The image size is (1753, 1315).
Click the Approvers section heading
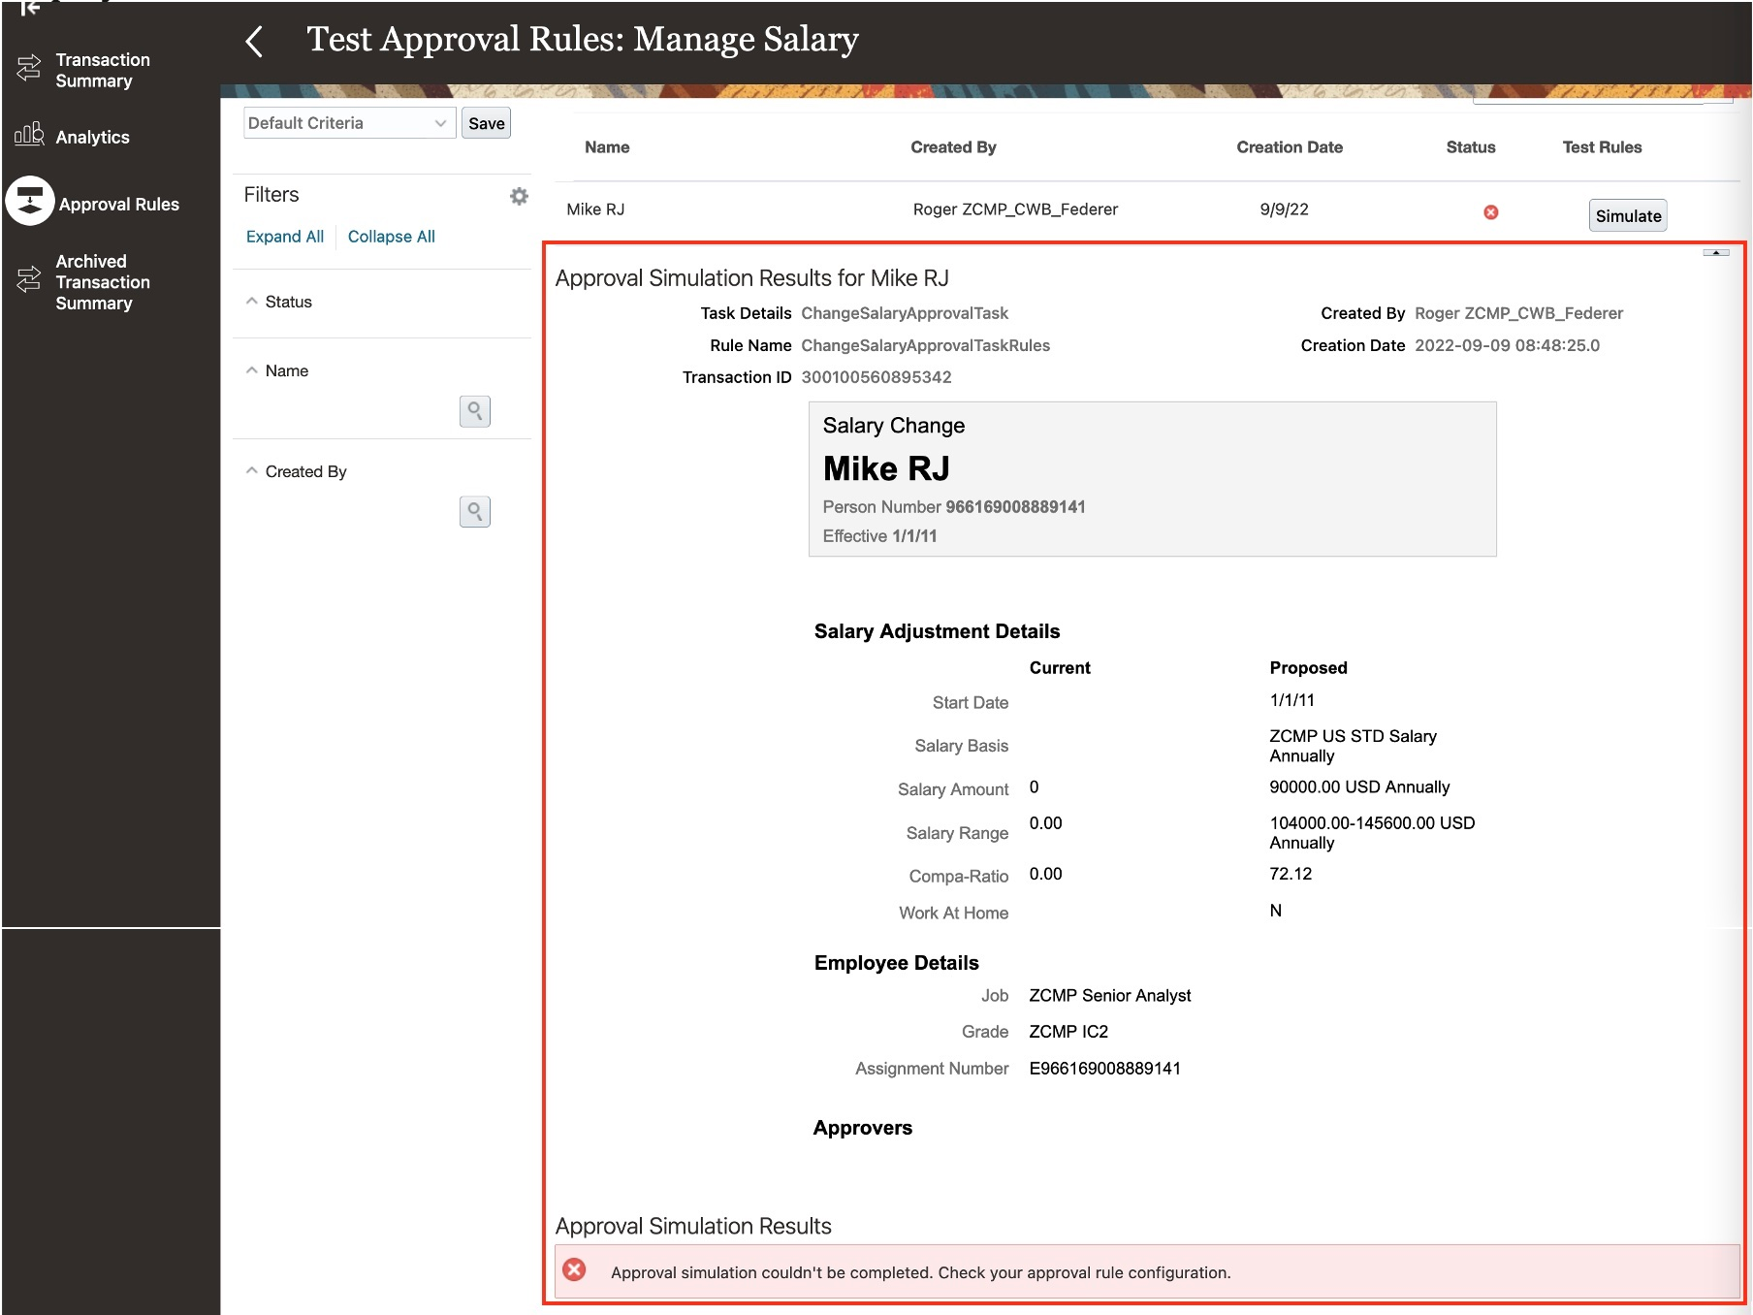[863, 1128]
